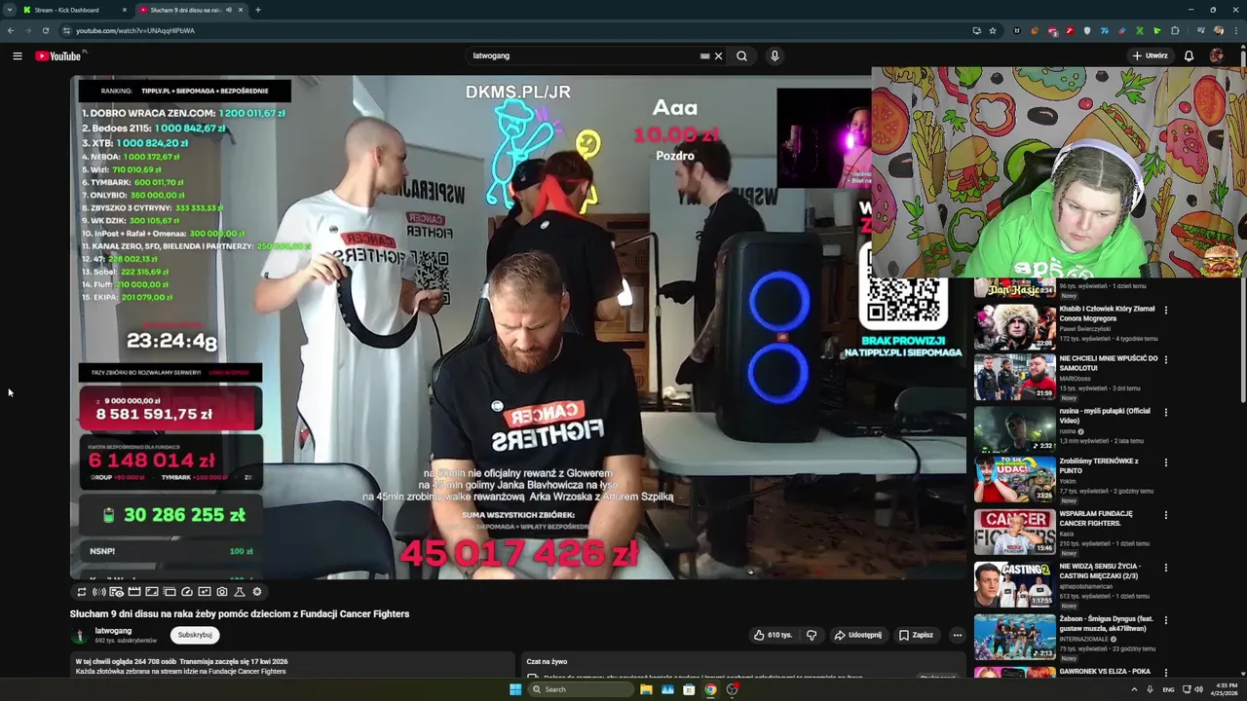Open the media control icon in Chrome toolbar
Screen dimensions: 1247x701
pyautogui.click(x=1201, y=30)
